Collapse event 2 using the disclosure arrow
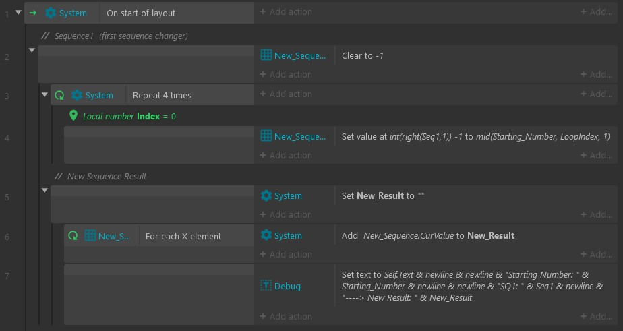 click(x=32, y=50)
